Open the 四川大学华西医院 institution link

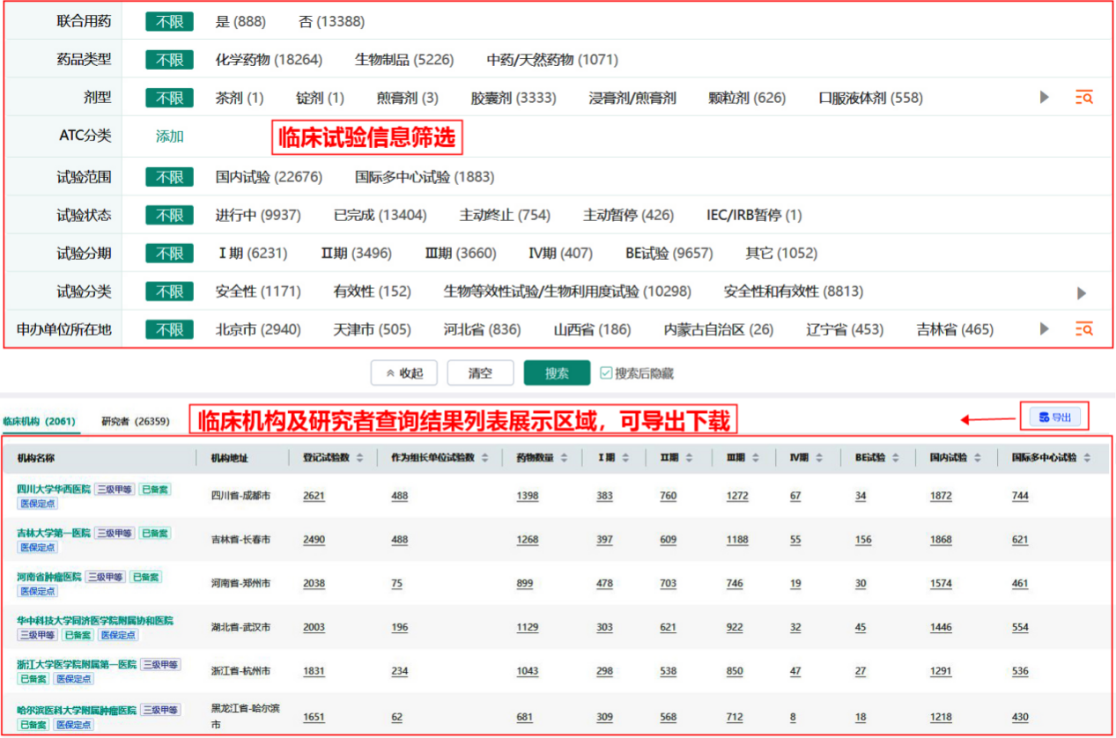point(53,489)
